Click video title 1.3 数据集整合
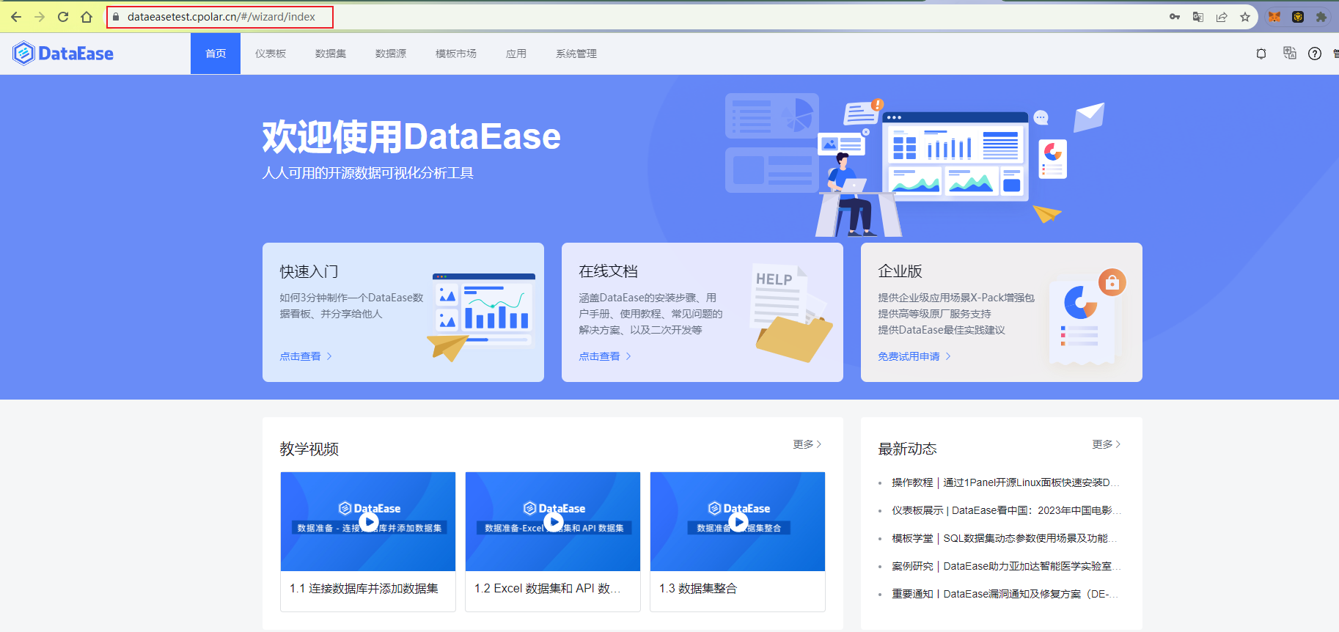Image resolution: width=1339 pixels, height=632 pixels. coord(697,588)
